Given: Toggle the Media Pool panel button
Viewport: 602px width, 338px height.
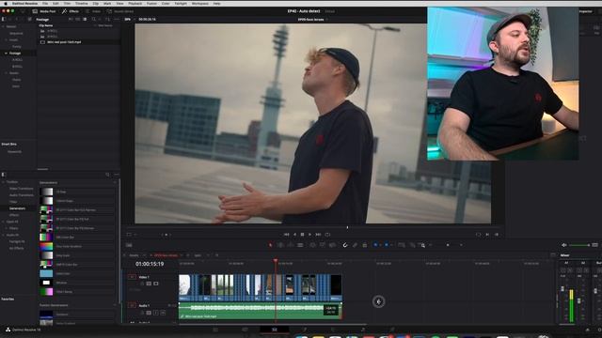Looking at the screenshot, I should pos(44,11).
